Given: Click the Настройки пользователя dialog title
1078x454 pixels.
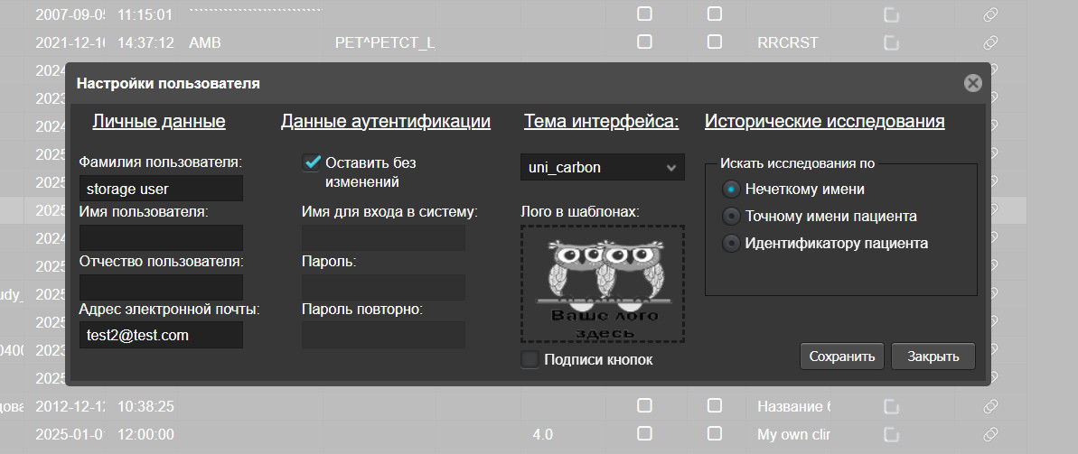Looking at the screenshot, I should (168, 84).
